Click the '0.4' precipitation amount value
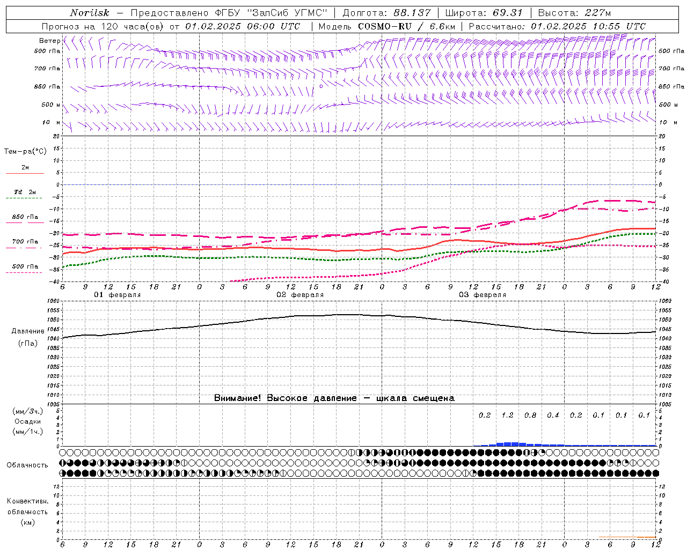The image size is (687, 549). (553, 415)
